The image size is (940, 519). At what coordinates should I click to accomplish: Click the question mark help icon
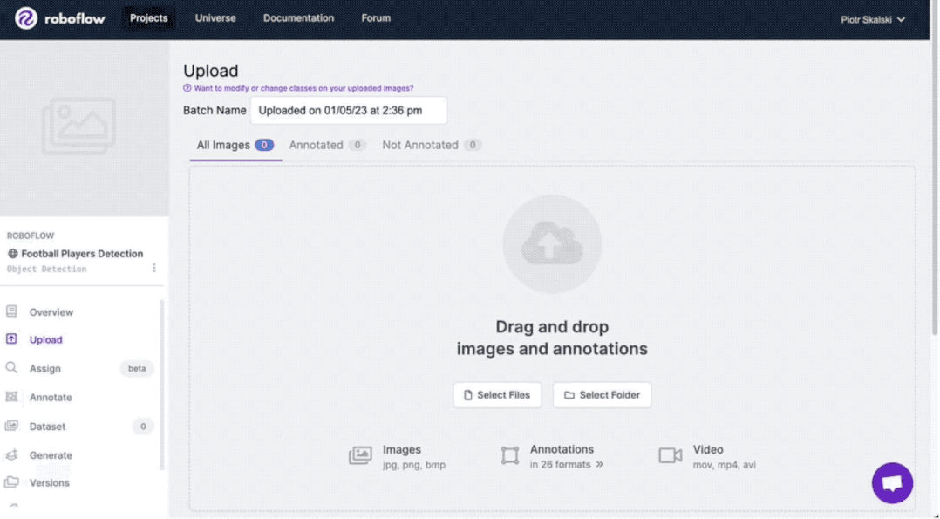click(187, 88)
